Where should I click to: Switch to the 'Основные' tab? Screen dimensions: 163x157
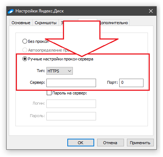pyautogui.click(x=21, y=23)
